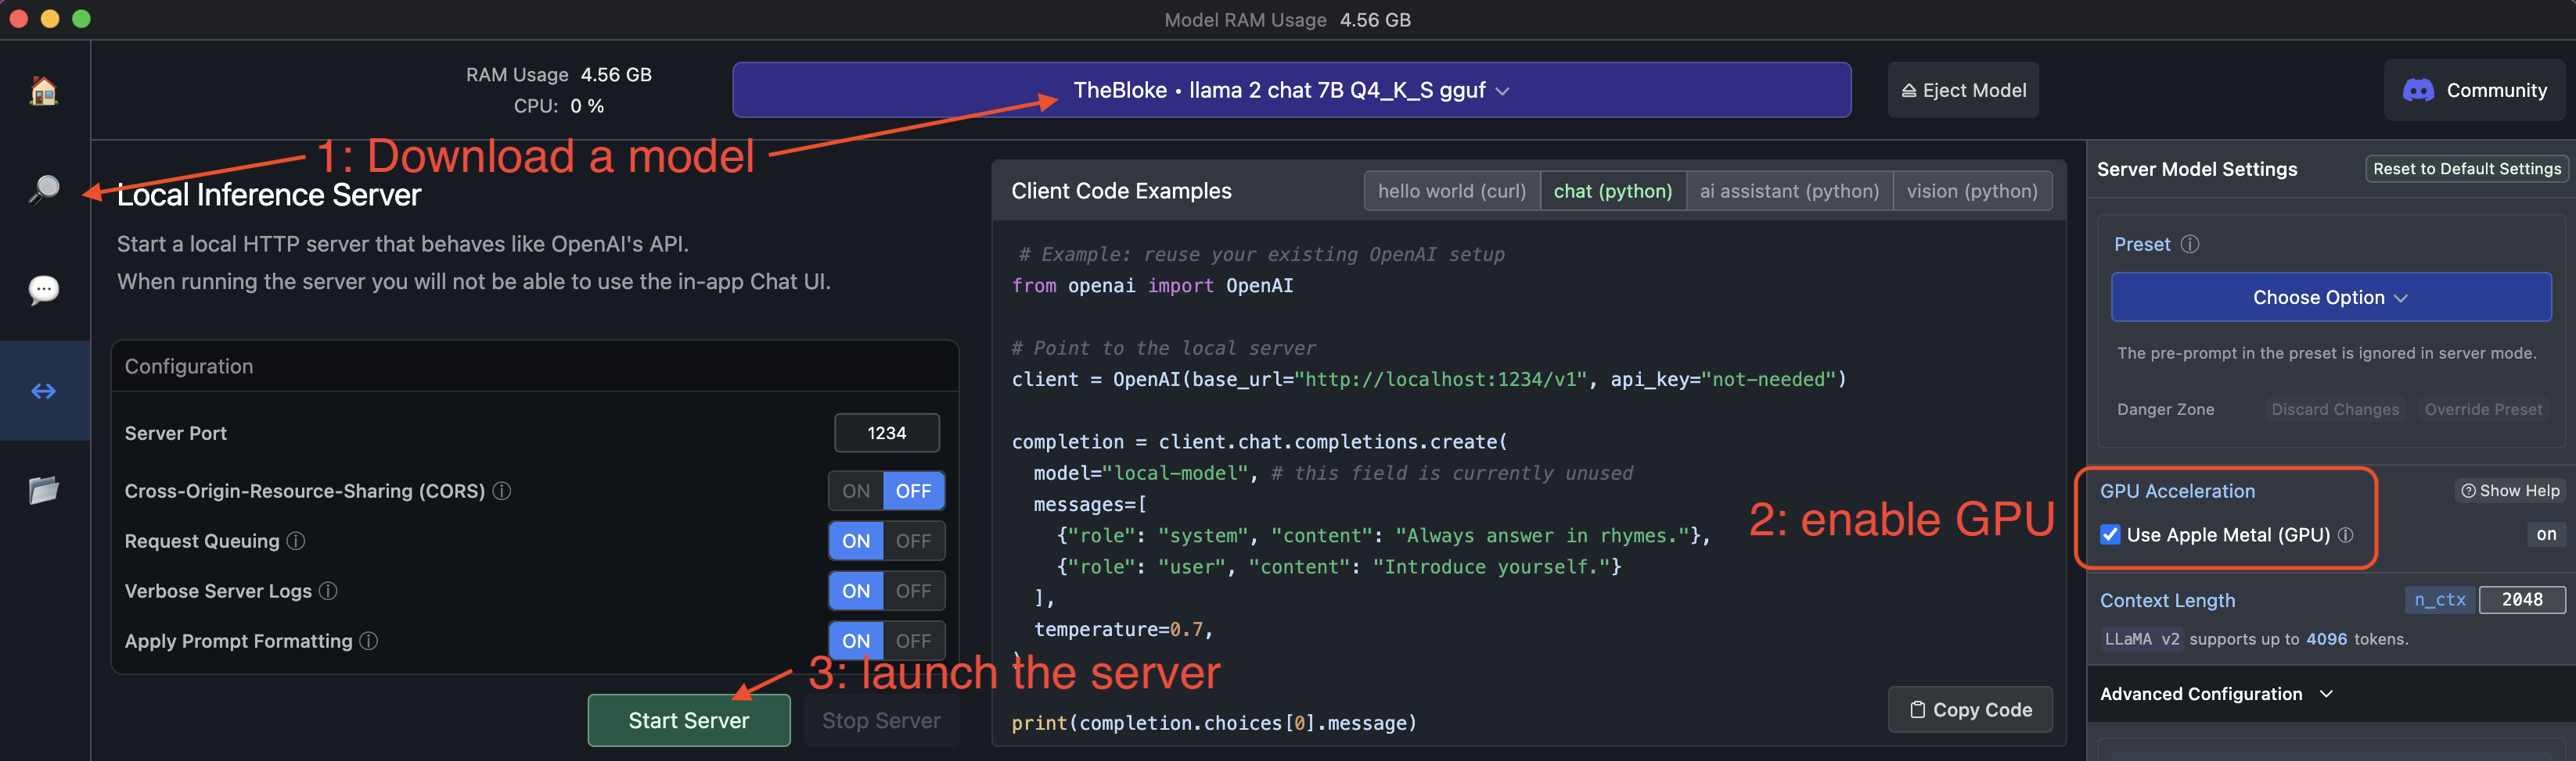This screenshot has height=761, width=2576.
Task: Click the CORS info icon
Action: click(x=502, y=491)
